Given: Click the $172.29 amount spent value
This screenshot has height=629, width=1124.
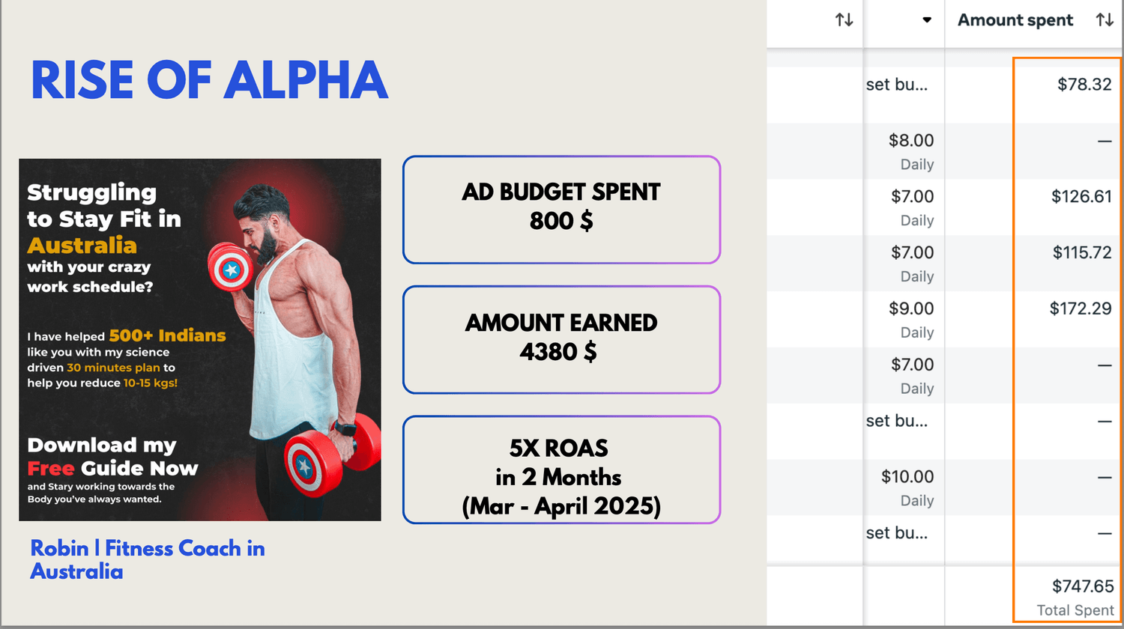Looking at the screenshot, I should pos(1081,309).
